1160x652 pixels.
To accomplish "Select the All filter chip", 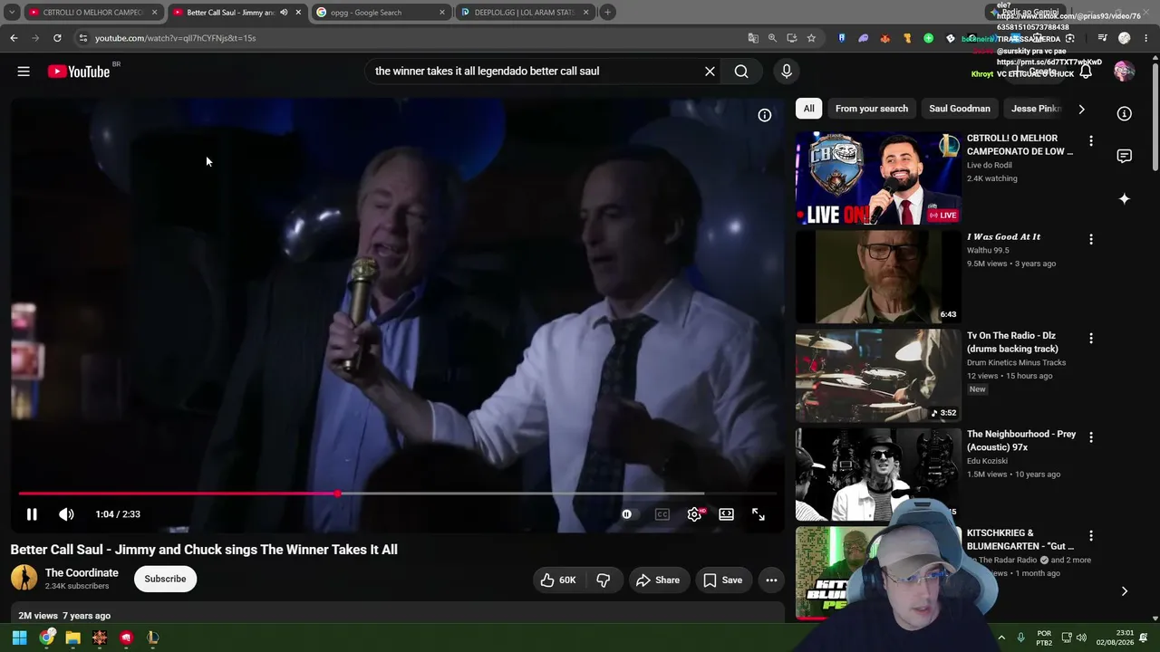I will click(x=808, y=109).
